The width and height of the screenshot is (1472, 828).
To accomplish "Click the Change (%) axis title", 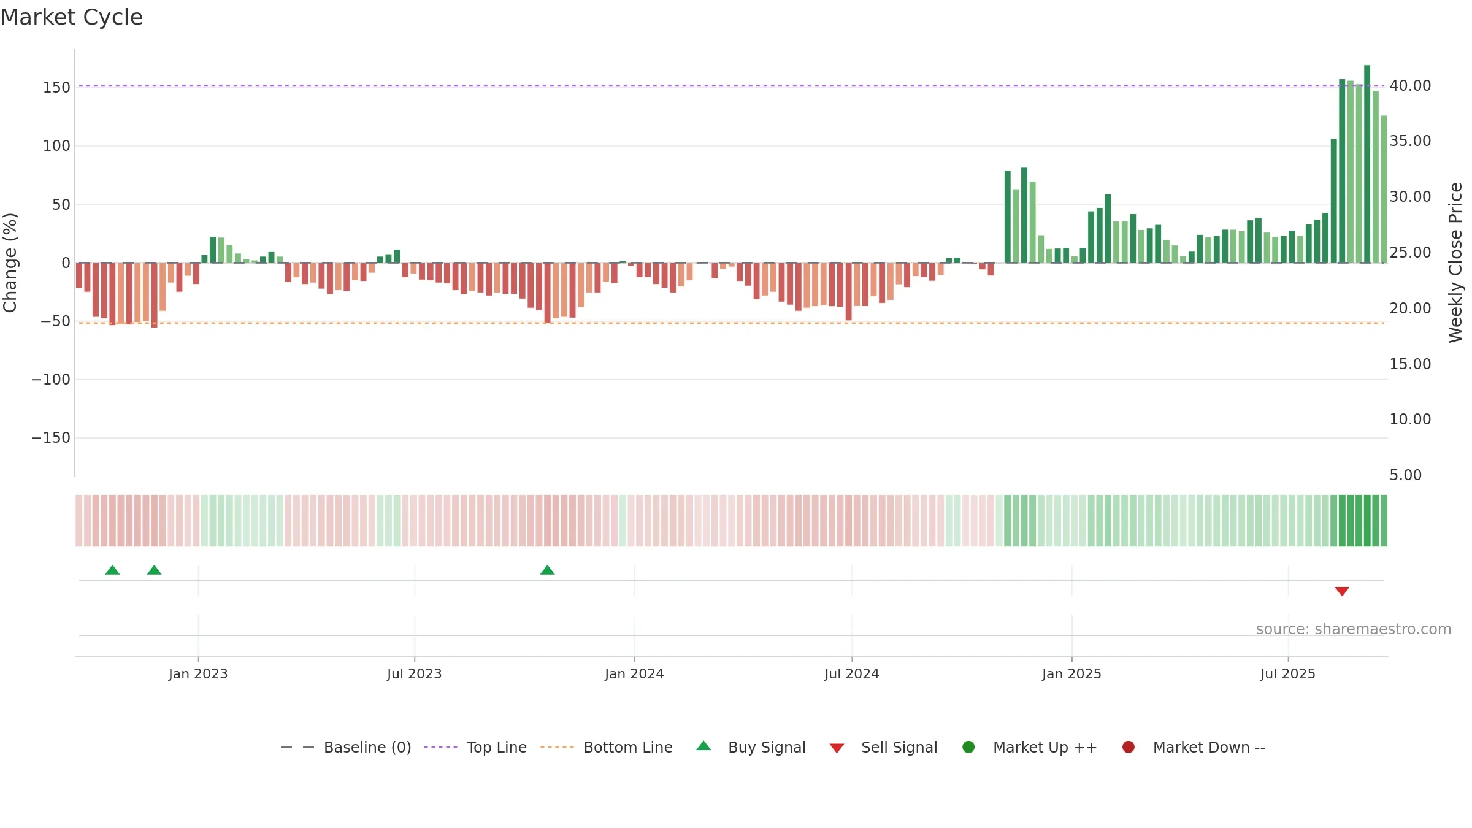I will click(x=10, y=263).
